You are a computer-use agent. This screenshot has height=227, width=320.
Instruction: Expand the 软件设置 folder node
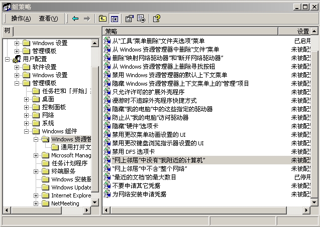point(17,67)
